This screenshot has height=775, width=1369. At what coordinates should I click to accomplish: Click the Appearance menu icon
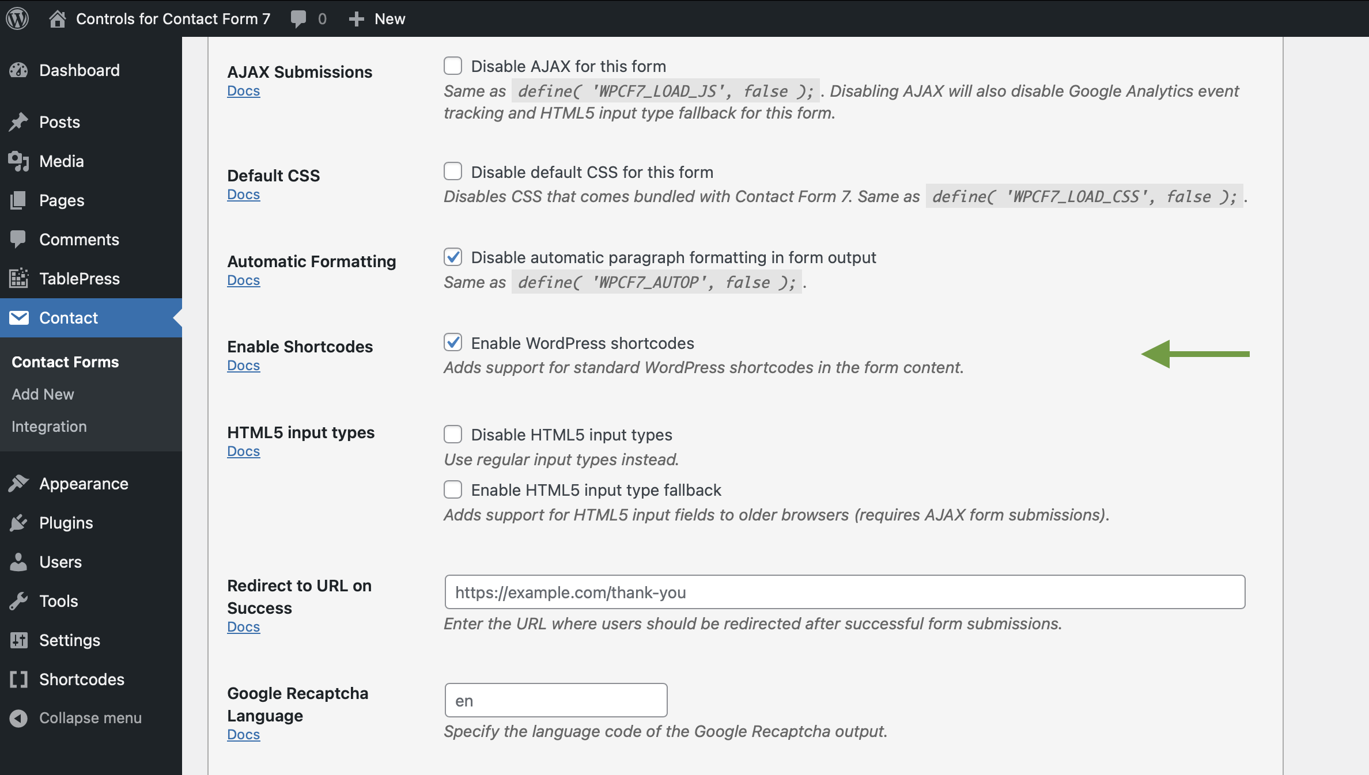pyautogui.click(x=18, y=483)
